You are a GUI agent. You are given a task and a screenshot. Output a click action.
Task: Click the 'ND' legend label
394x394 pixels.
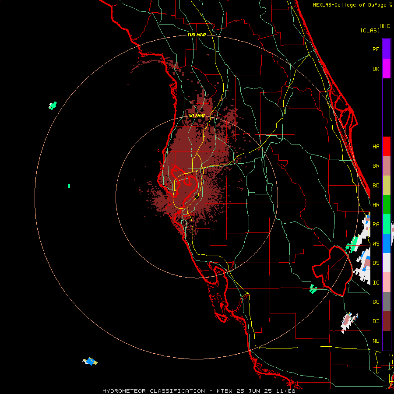click(376, 341)
